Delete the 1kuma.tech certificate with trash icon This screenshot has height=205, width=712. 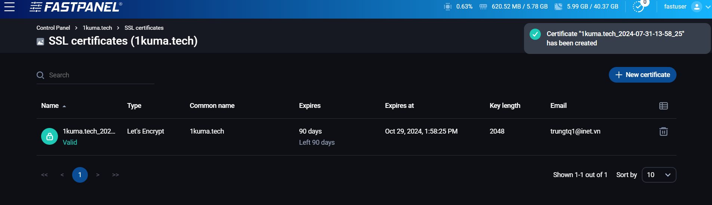pos(663,131)
